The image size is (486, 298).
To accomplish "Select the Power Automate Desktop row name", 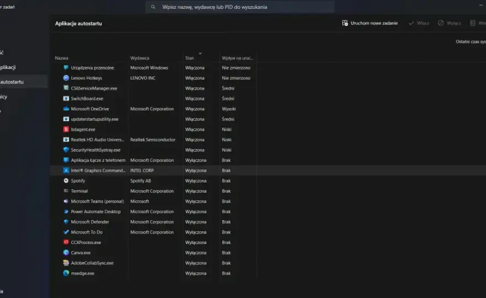I will point(96,211).
